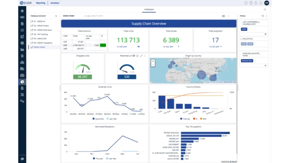Image resolution: width=290 pixels, height=163 pixels.
Task: Click the person profile icon below avatar
Action: tap(265, 9)
